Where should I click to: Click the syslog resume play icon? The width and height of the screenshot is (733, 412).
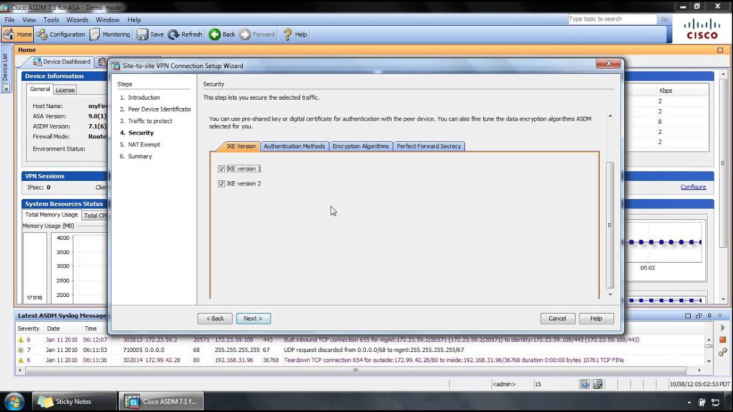click(x=723, y=328)
